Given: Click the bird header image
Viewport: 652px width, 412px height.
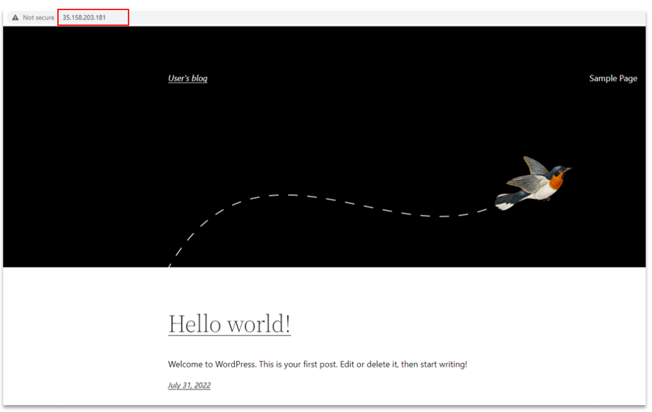Looking at the screenshot, I should pos(533,183).
